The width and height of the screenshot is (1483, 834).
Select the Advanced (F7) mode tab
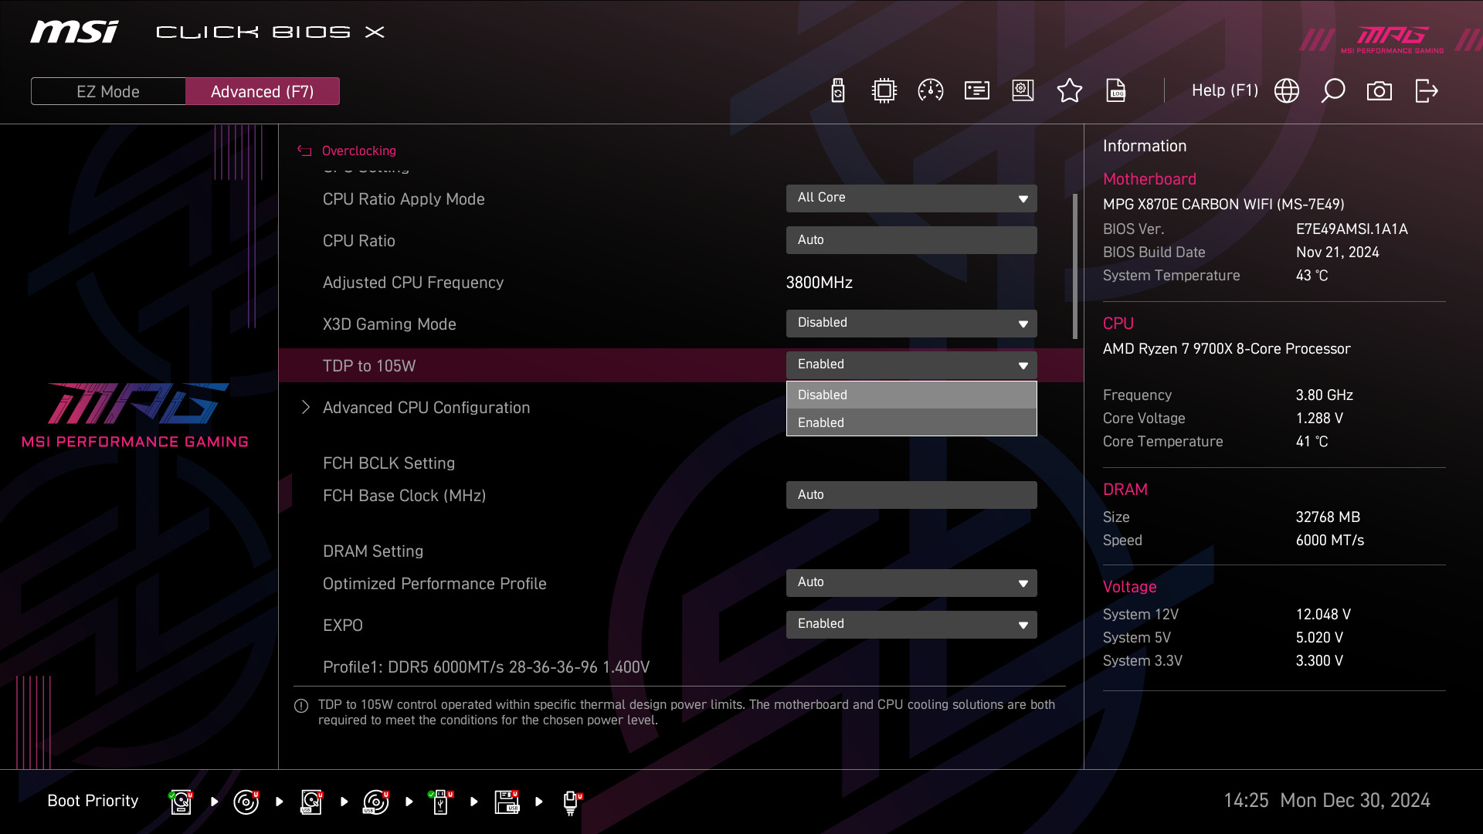(x=263, y=91)
